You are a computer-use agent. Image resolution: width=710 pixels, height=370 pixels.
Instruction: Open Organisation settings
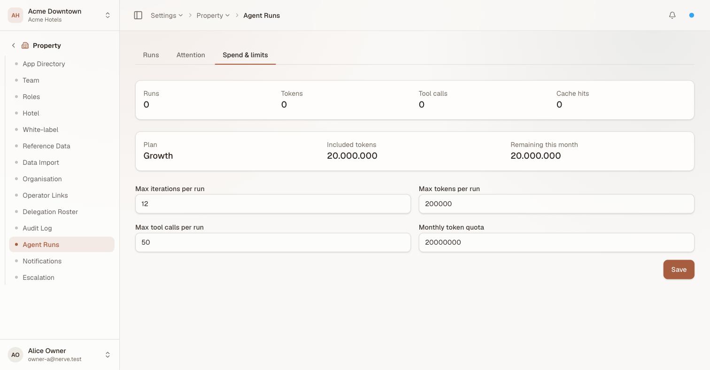click(x=62, y=179)
